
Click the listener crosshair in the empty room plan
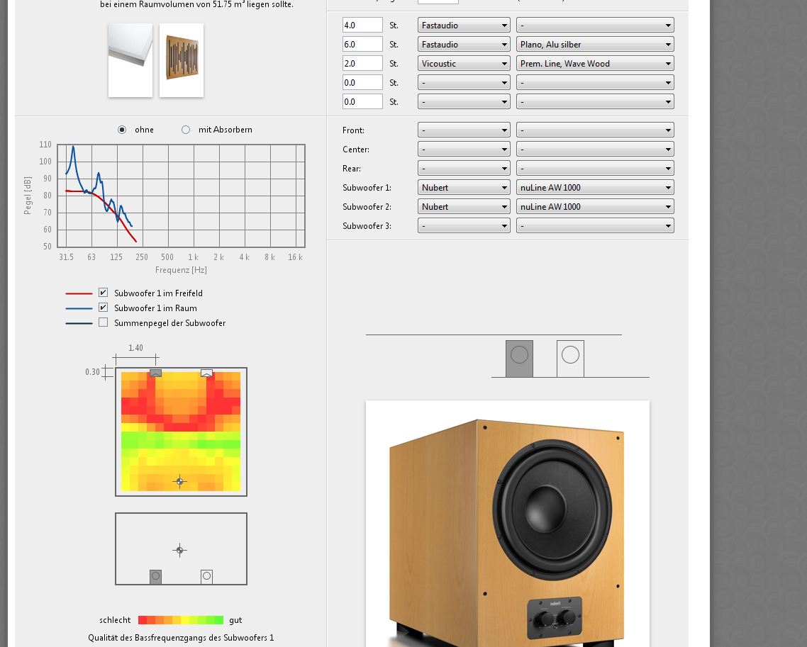click(179, 550)
